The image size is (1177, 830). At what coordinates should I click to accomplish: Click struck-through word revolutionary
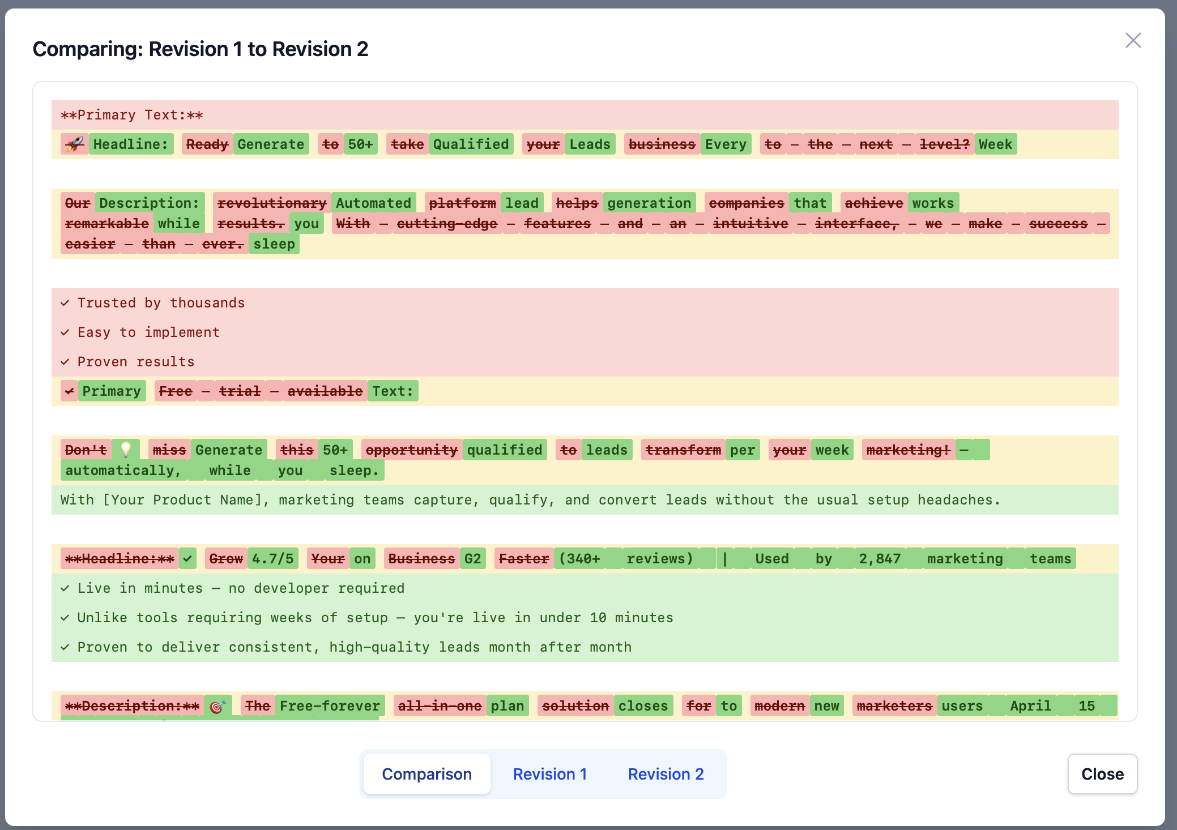point(272,203)
